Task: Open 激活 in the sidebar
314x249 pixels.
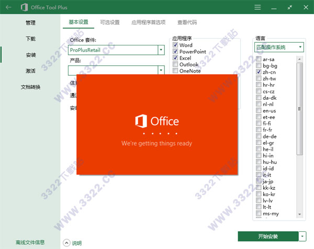Action: 30,70
